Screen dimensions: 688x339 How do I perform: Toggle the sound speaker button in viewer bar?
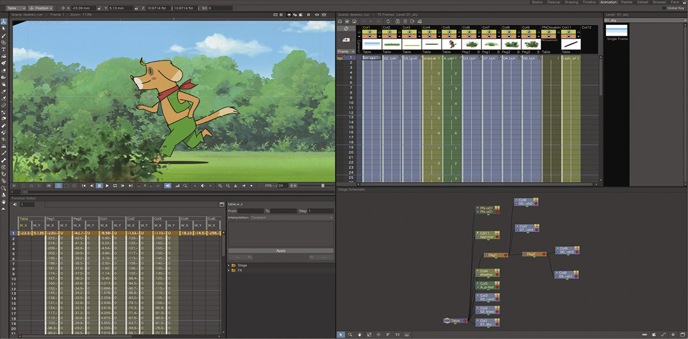(x=168, y=186)
